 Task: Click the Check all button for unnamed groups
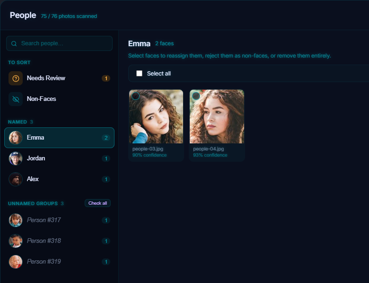(x=97, y=203)
